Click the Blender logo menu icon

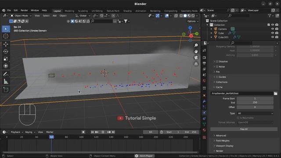click(x=4, y=11)
